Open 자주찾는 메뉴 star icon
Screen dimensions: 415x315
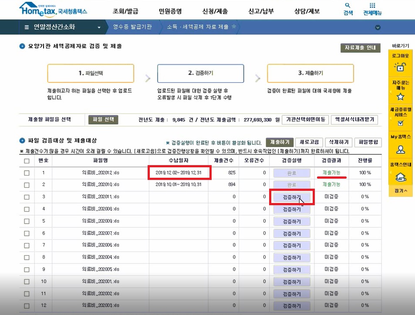point(400,96)
